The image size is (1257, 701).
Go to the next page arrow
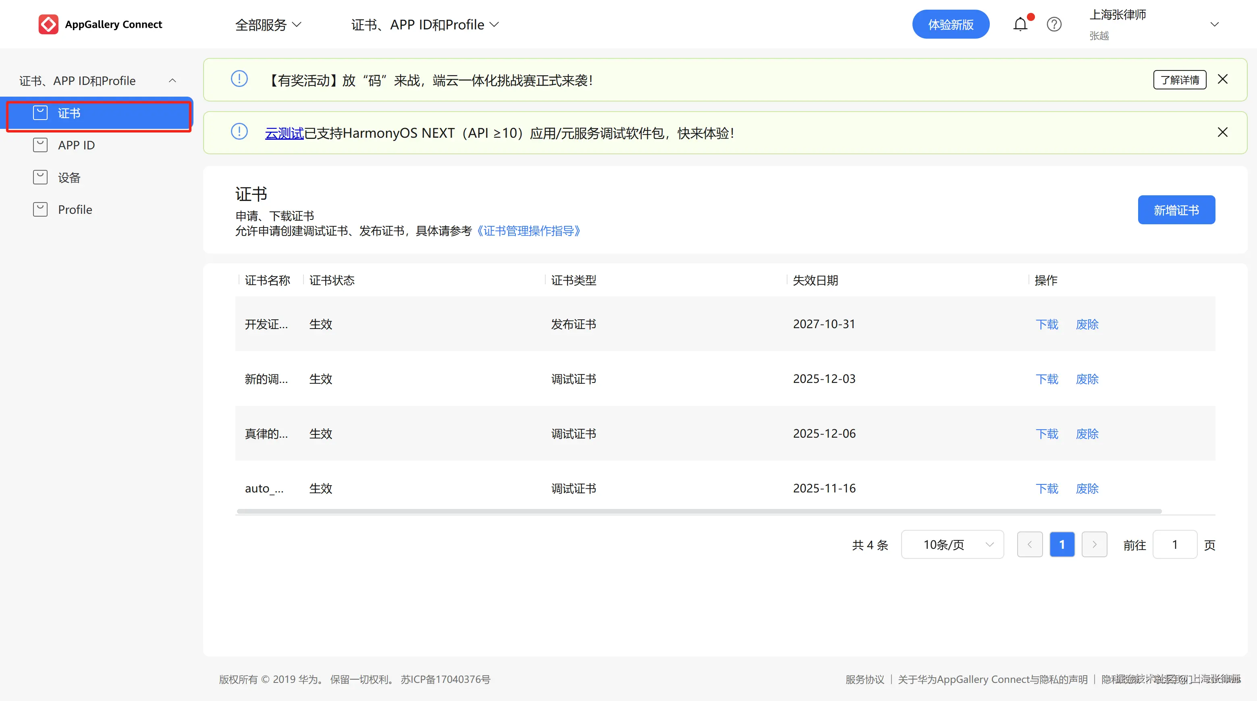tap(1094, 544)
